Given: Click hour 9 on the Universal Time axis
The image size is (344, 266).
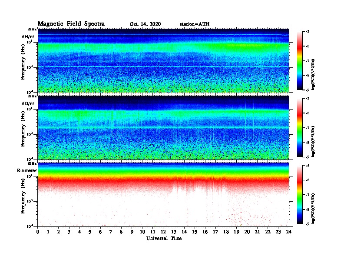Looking at the screenshot, I should [132, 232].
